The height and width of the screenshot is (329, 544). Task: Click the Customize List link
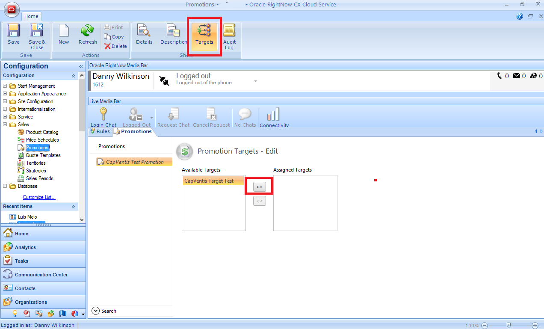(x=39, y=197)
